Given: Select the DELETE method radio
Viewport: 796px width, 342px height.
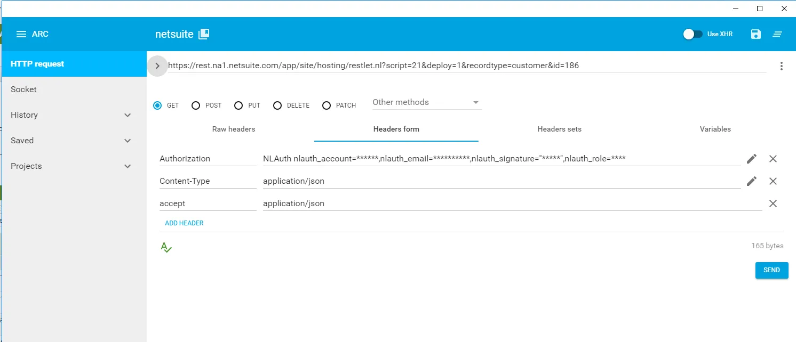Looking at the screenshot, I should tap(277, 105).
